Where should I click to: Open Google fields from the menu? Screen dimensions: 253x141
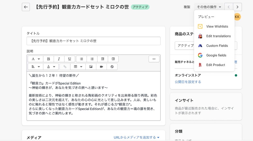point(216,55)
